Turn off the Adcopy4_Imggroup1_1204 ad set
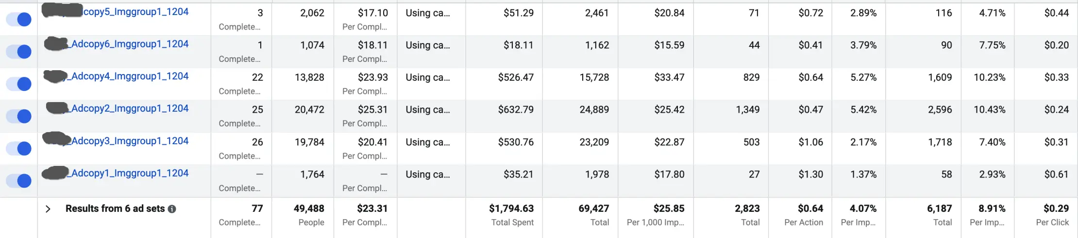Image resolution: width=1078 pixels, height=238 pixels. (x=19, y=84)
